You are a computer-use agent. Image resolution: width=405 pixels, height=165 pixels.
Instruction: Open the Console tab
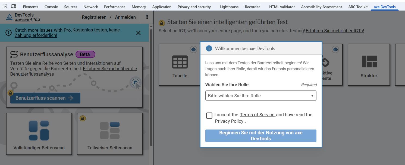pyautogui.click(x=51, y=7)
